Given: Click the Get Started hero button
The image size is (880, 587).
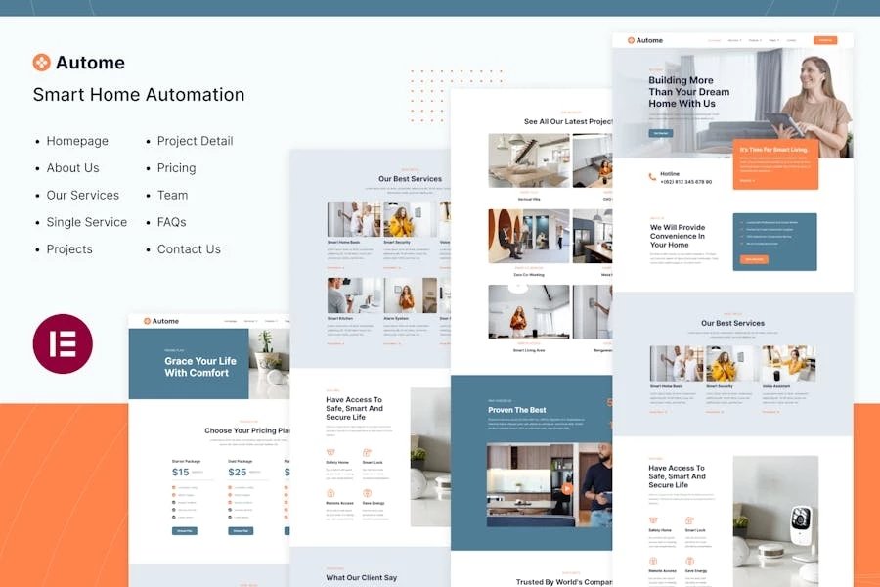Looking at the screenshot, I should coord(660,131).
